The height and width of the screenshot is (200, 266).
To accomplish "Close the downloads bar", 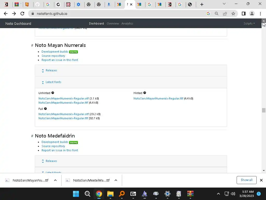I will tap(261, 180).
